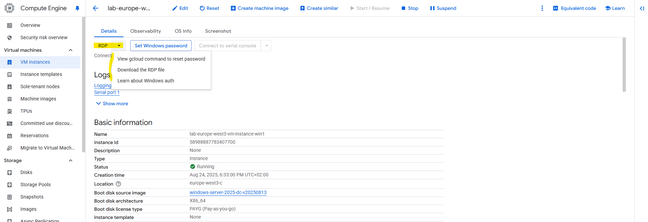This screenshot has height=222, width=648.
Task: Click the main page vertical scrollbar
Action: pyautogui.click(x=624, y=65)
